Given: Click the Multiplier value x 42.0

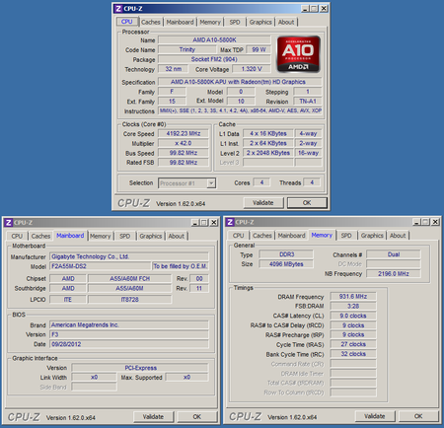Looking at the screenshot, I should (184, 143).
